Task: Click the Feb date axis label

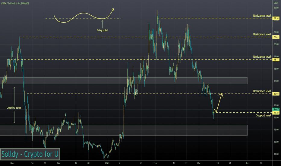Action: [155, 163]
